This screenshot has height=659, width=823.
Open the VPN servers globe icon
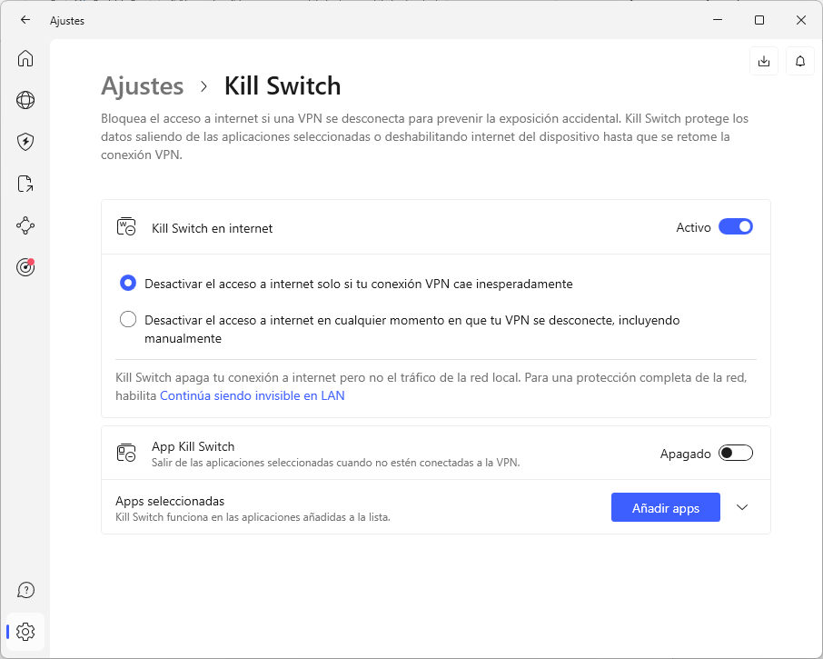click(x=25, y=100)
